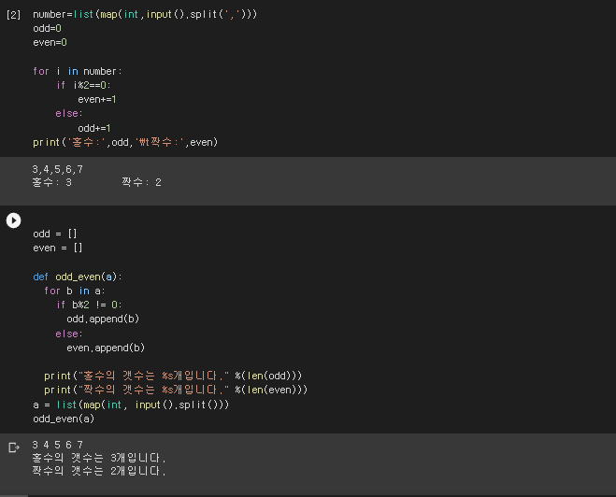Viewport: 616px width, 497px height.
Task: Click the line for i in number:
Action: pos(78,71)
